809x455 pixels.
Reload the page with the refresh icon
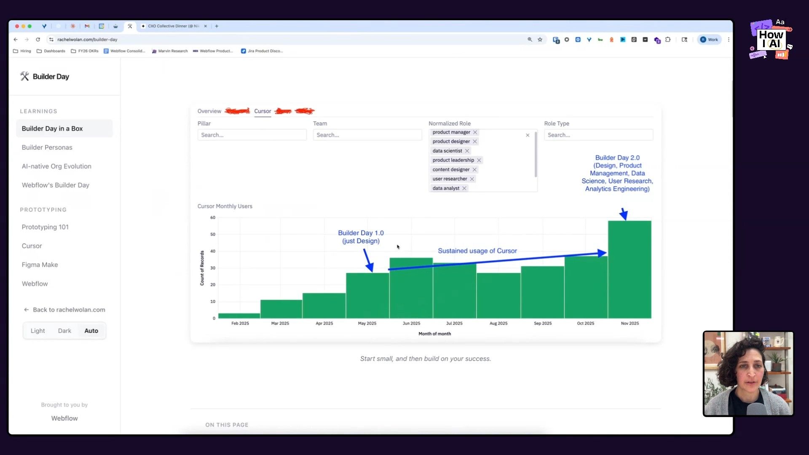coord(38,40)
